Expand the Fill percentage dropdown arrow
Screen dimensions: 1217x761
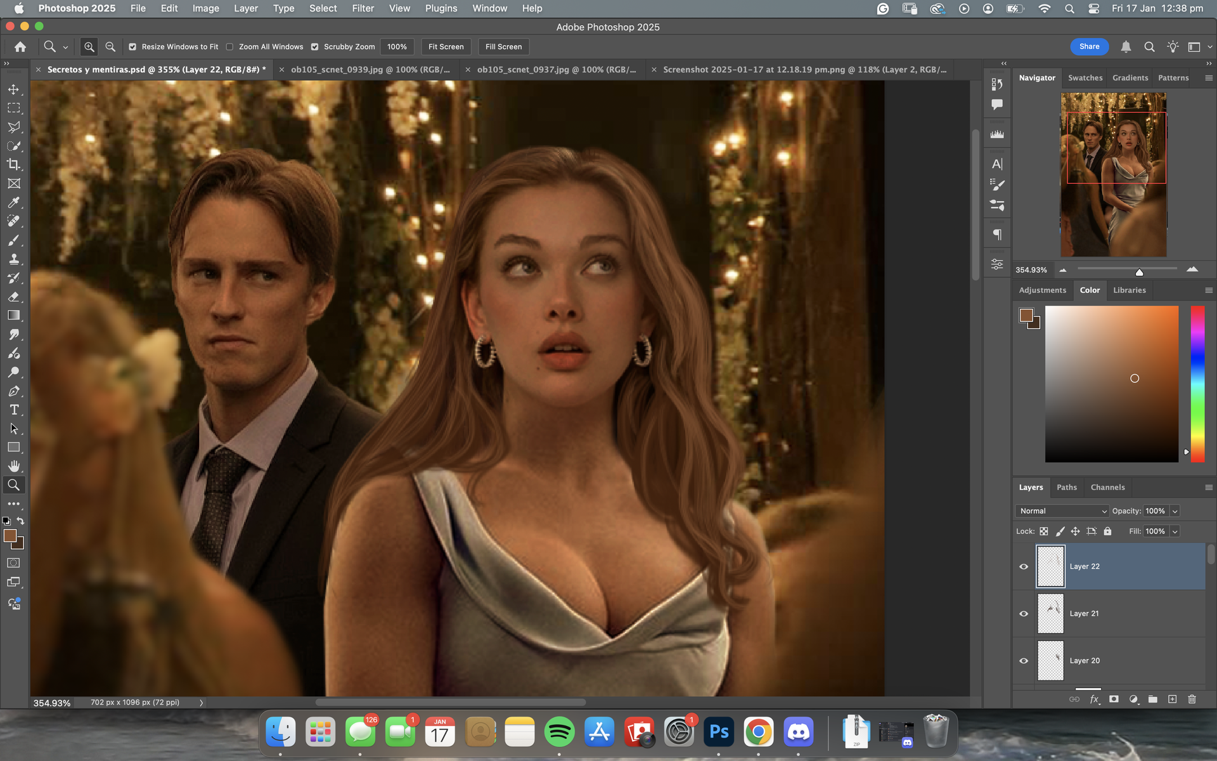[1175, 531]
